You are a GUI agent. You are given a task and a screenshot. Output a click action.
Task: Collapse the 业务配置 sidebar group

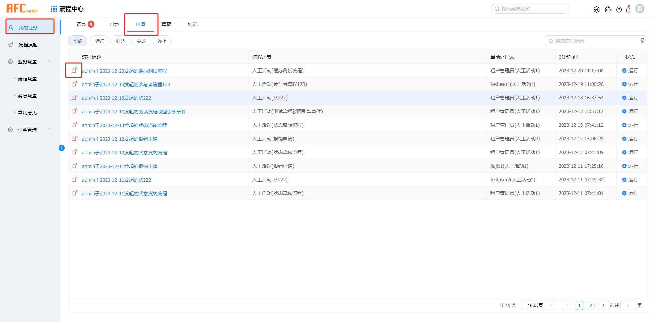point(49,61)
